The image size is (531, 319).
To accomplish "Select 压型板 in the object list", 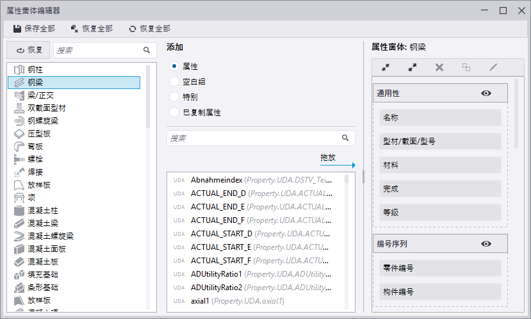I will (74, 134).
